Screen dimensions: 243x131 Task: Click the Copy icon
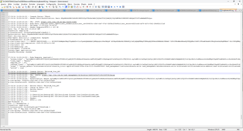pos(26,7)
